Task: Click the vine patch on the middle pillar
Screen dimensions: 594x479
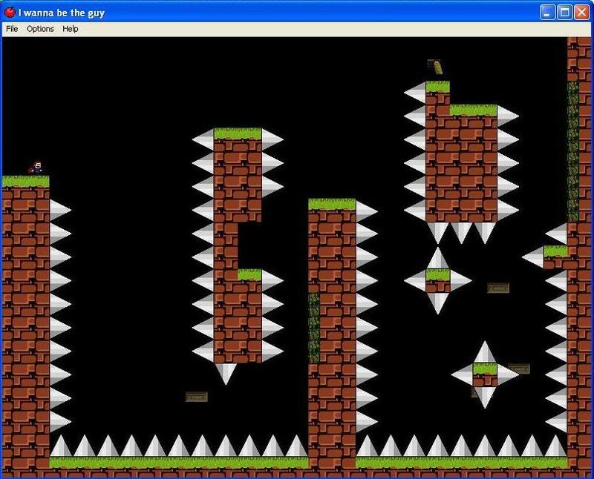Action: click(314, 328)
